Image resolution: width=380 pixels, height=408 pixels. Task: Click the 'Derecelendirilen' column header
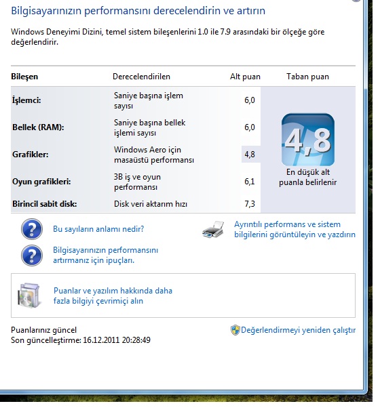141,77
